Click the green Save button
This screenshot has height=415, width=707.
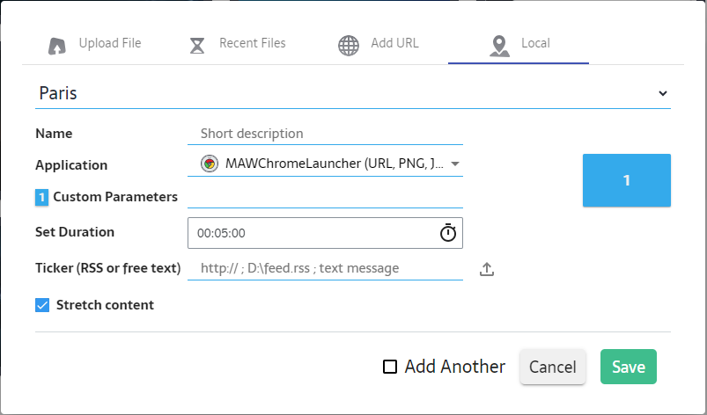(628, 368)
